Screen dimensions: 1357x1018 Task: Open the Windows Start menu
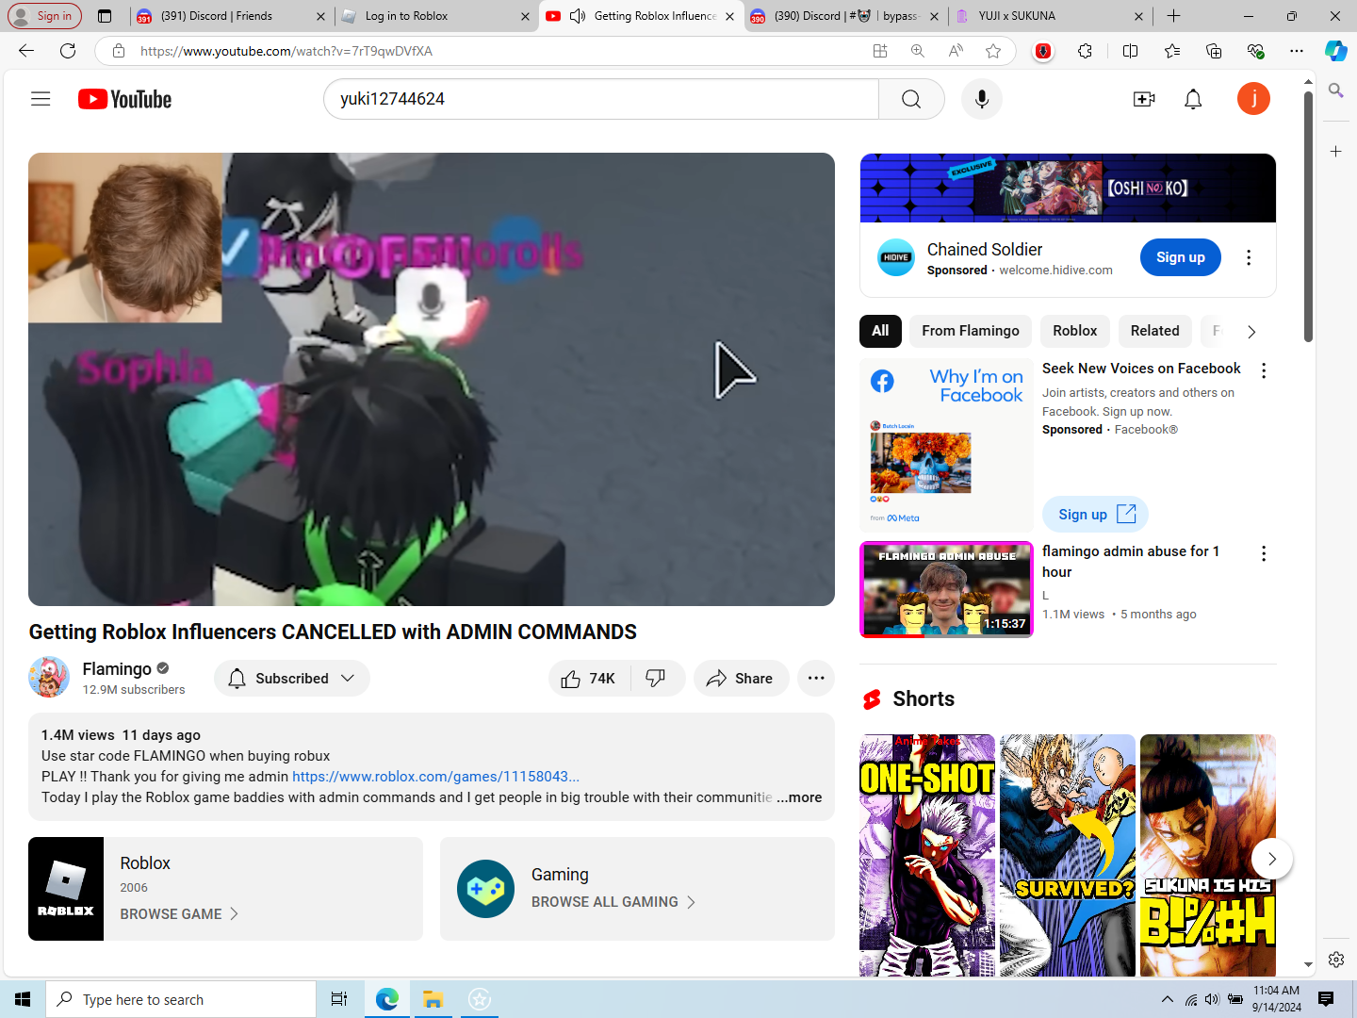[23, 999]
